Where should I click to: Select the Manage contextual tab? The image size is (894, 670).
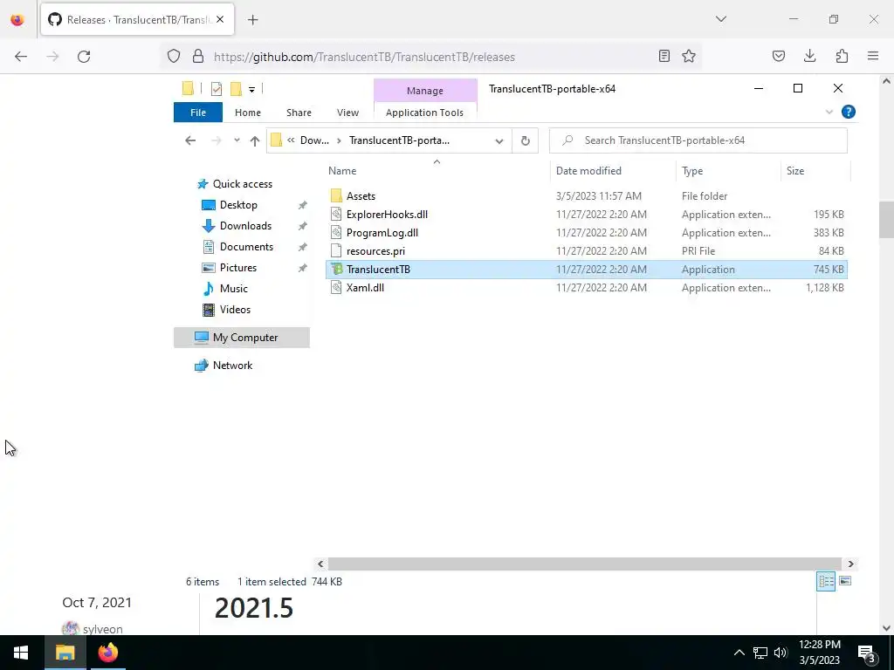click(x=425, y=91)
